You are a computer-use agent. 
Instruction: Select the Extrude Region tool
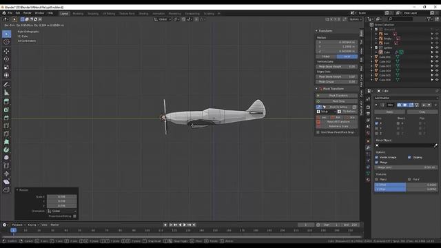6,101
